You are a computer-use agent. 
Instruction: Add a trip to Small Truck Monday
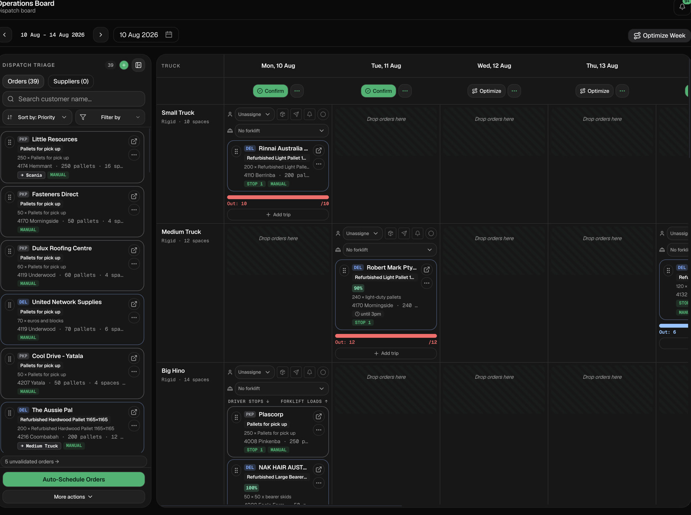click(x=278, y=214)
